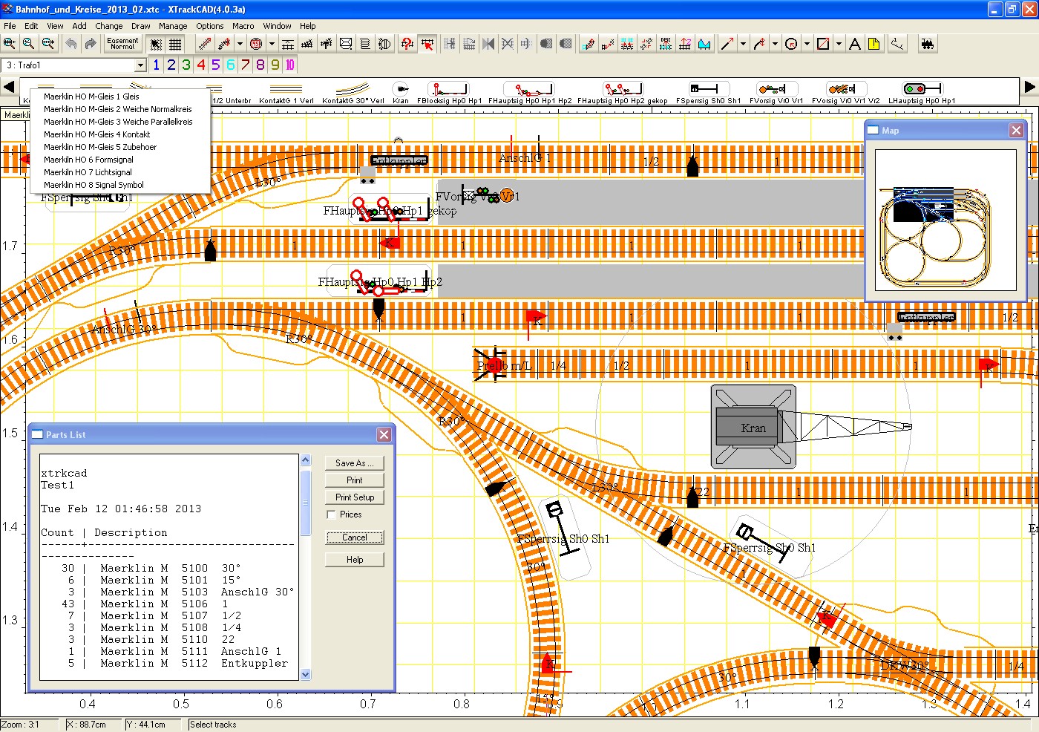
Task: Select the Profile tool icon
Action: pos(704,44)
